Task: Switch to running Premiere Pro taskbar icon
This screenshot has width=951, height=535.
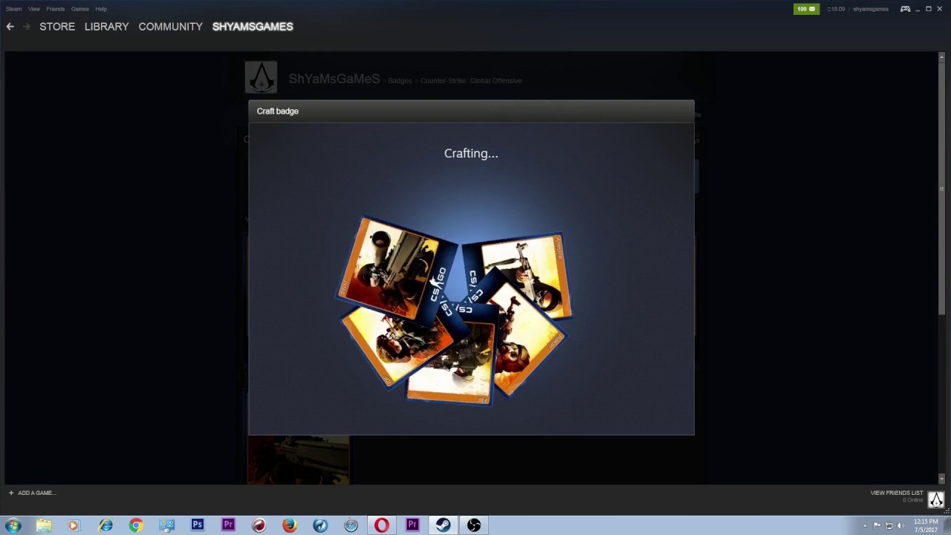Action: point(412,525)
